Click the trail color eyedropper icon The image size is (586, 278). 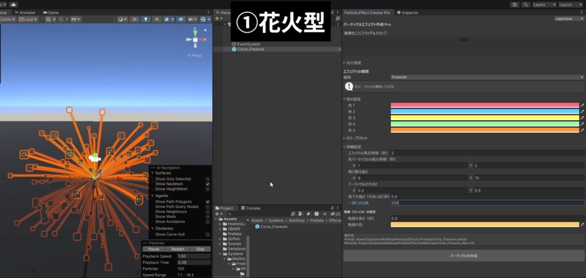(x=582, y=225)
